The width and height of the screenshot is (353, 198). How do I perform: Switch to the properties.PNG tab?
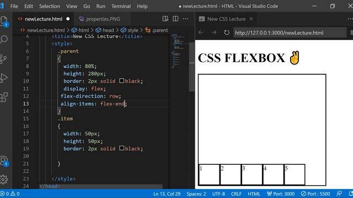(103, 19)
